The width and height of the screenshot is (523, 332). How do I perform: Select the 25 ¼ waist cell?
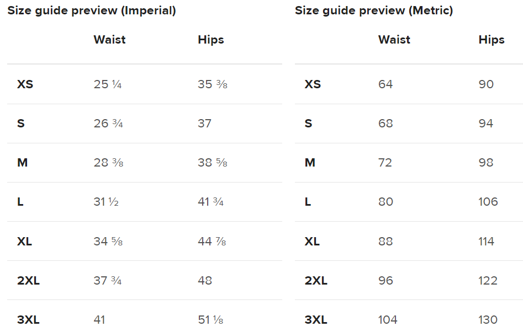[108, 84]
